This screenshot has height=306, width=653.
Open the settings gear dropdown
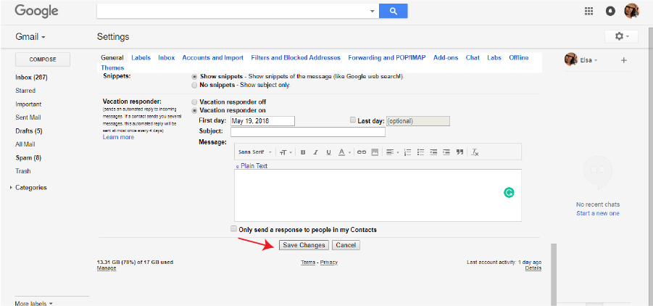pyautogui.click(x=621, y=37)
